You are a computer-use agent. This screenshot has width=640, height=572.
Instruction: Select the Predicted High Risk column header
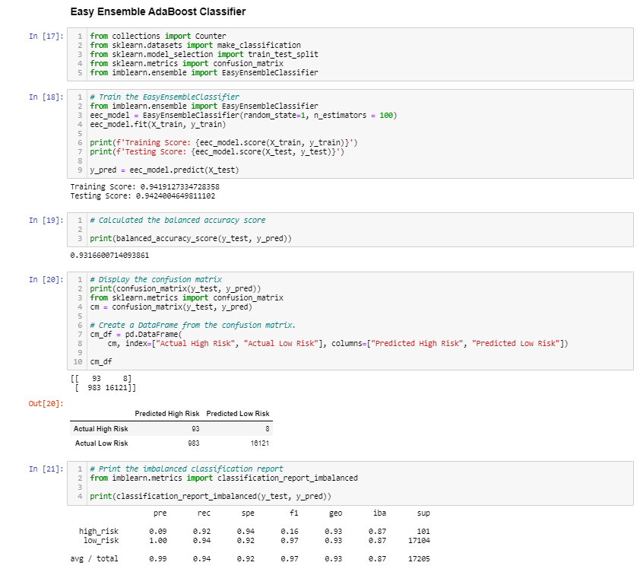[169, 414]
